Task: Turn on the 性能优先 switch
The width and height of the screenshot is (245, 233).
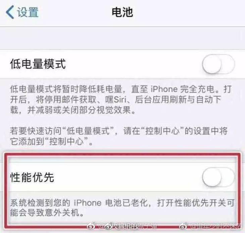Action: [x=218, y=177]
